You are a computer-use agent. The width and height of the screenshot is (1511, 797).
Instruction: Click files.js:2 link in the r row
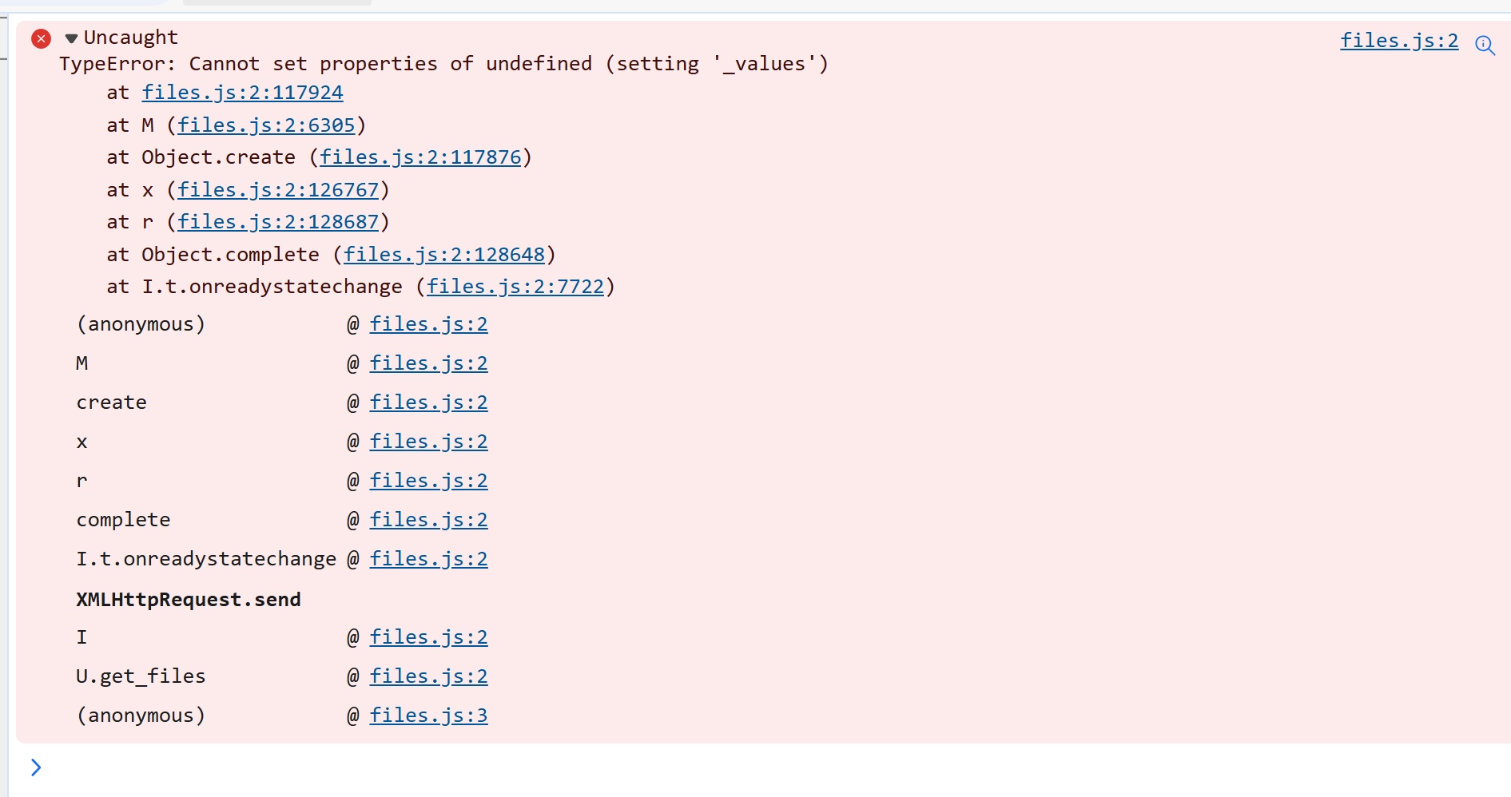428,481
